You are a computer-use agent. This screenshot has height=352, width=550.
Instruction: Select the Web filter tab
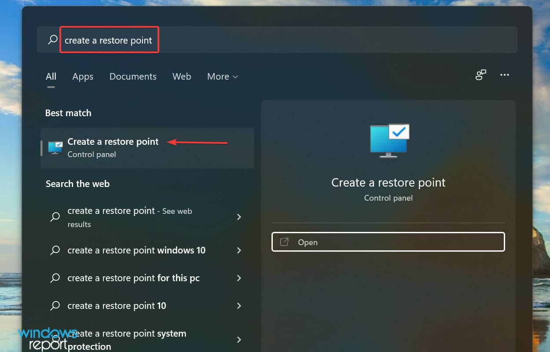point(182,76)
